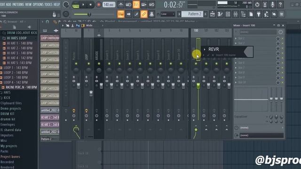This screenshot has height=169, width=301.
Task: Open the Demo projects browser folder
Action: coord(10,108)
